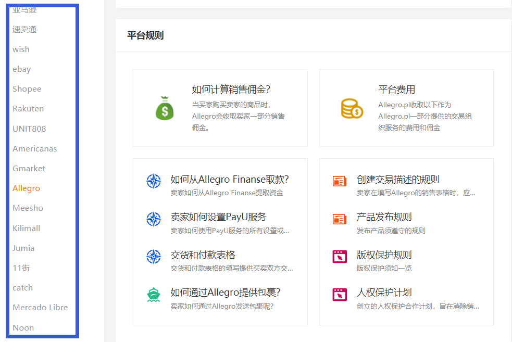
Task: Select the highlighted Allegro sidebar entry
Action: click(26, 188)
